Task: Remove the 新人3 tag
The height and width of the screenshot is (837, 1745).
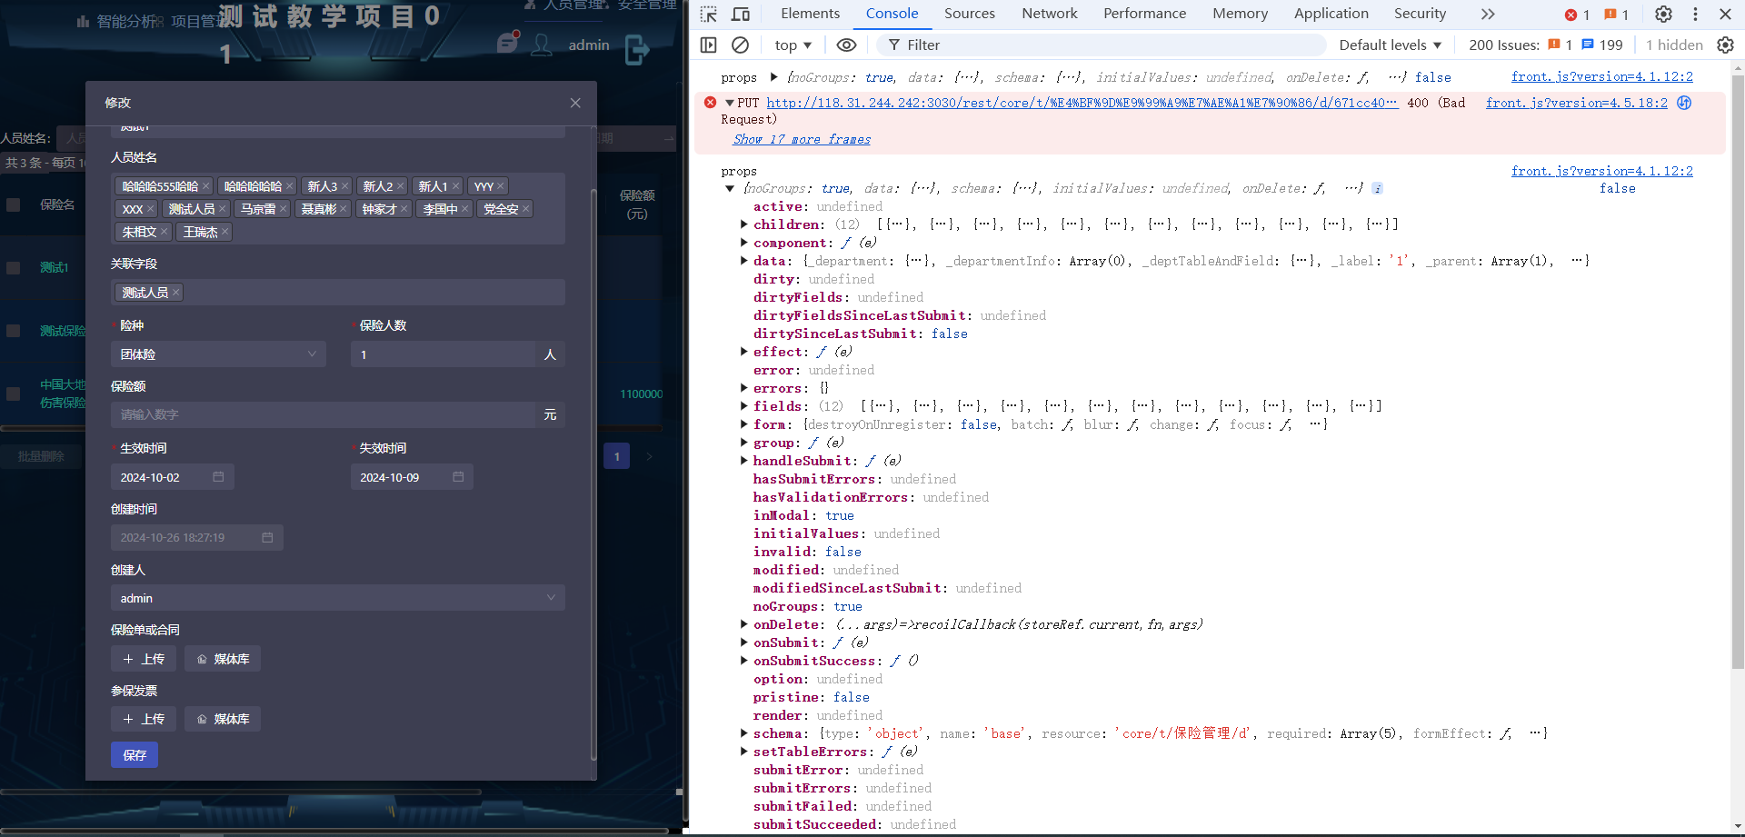Action: click(x=345, y=186)
